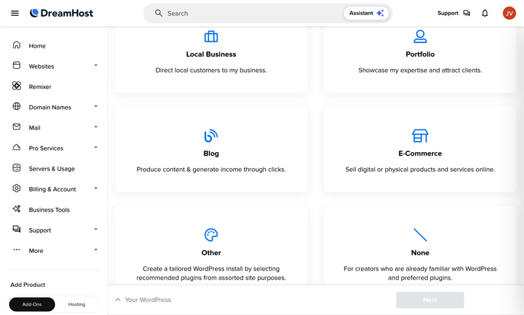Select the Local Business card title
This screenshot has height=315, width=524.
click(211, 54)
